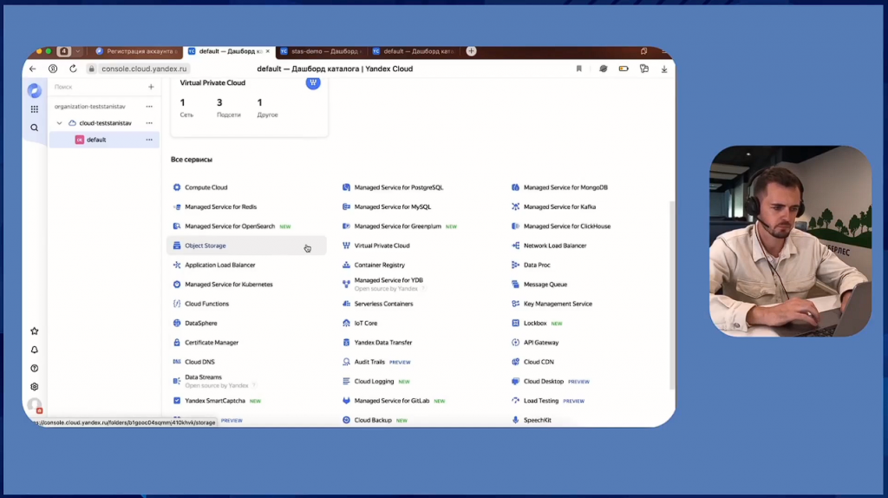888x498 pixels.
Task: Open options menu for default folder
Action: click(149, 140)
